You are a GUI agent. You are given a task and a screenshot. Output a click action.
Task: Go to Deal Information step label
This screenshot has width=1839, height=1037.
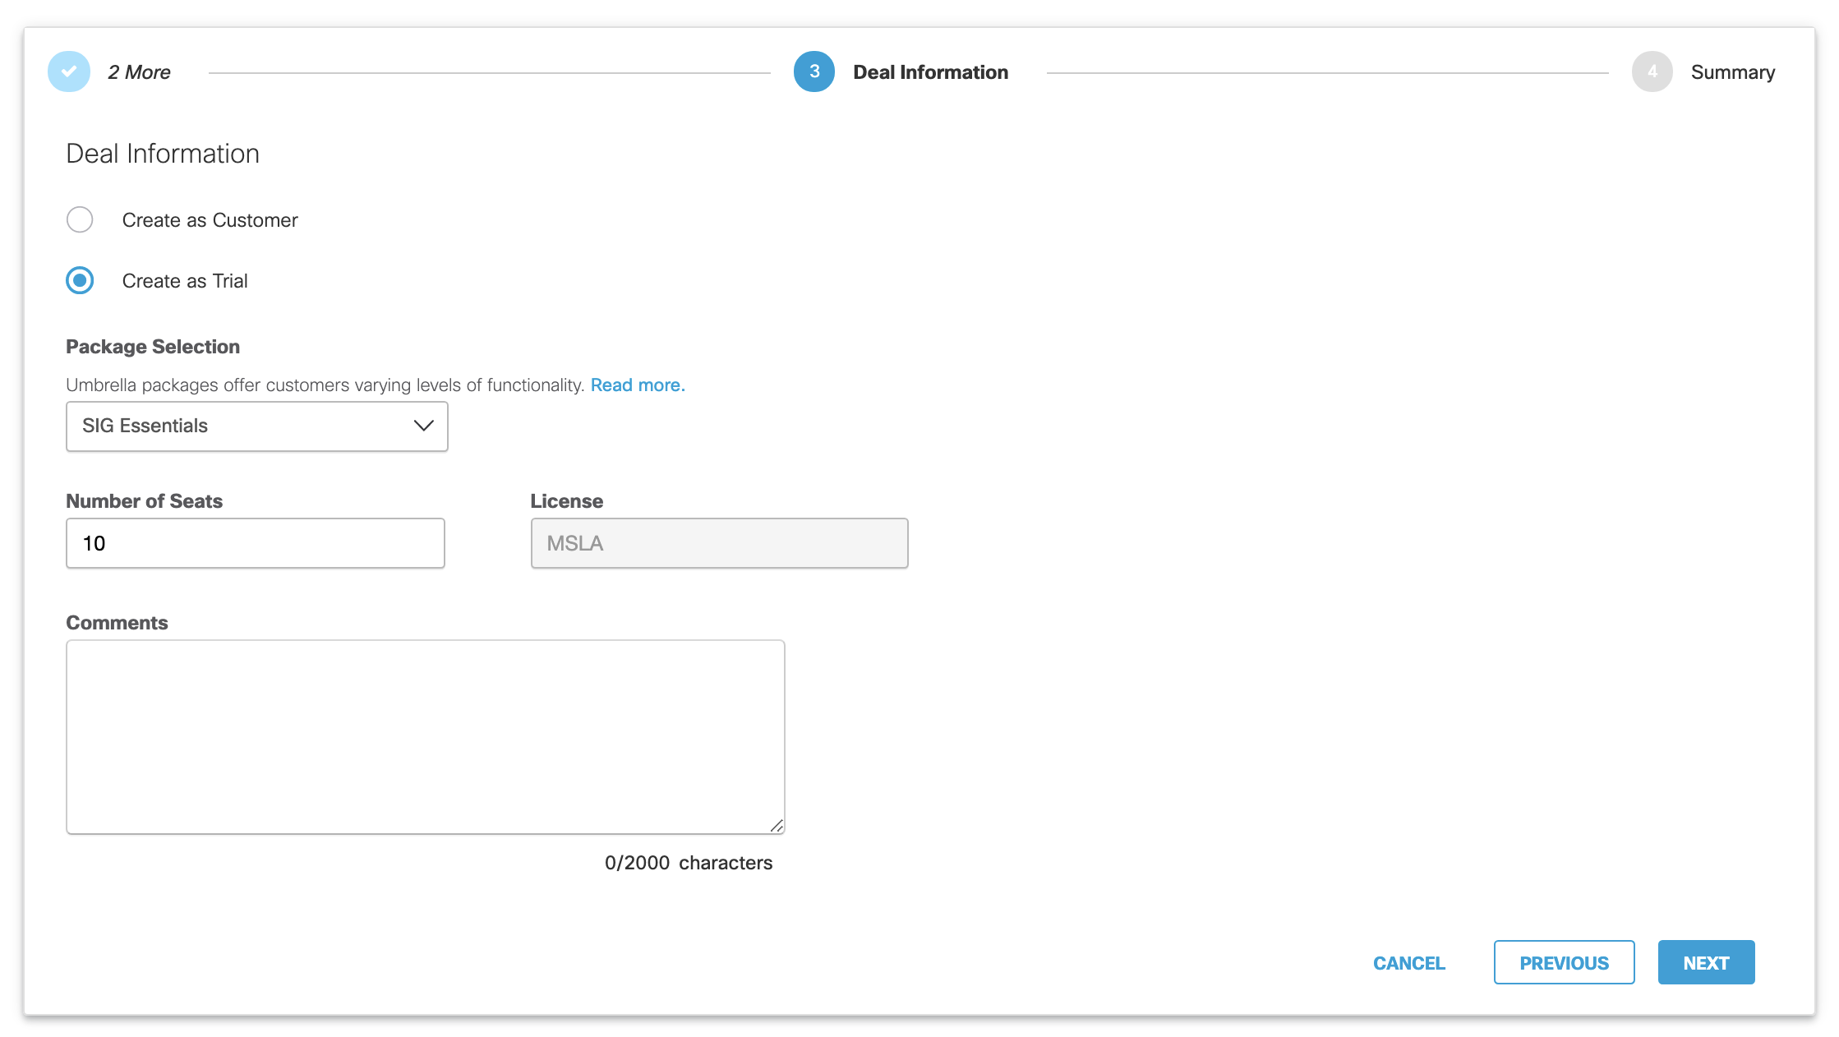[930, 72]
